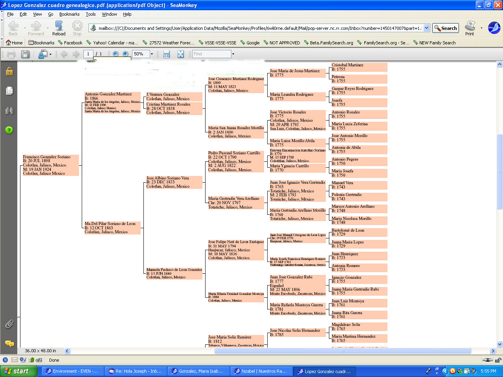The image size is (503, 377).
Task: Click the Search button beside the address bar
Action: pyautogui.click(x=446, y=28)
